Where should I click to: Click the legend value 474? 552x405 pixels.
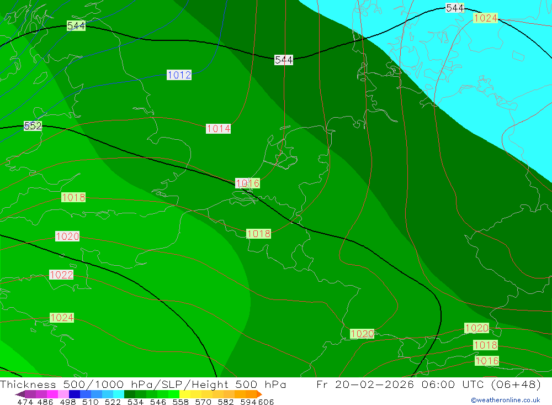25,402
